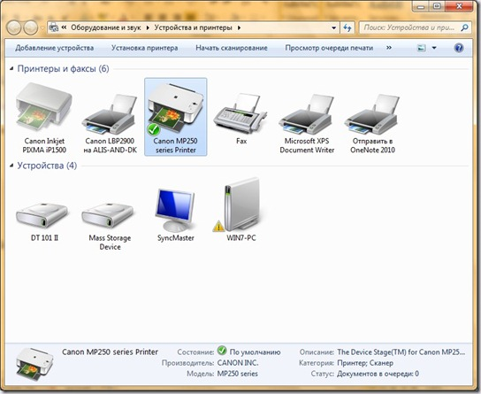481x394 pixels.
Task: Close the Devices and Printers window
Action: [x=459, y=6]
